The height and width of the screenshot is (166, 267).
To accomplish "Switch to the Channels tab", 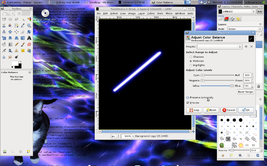I will pyautogui.click(x=227, y=19).
